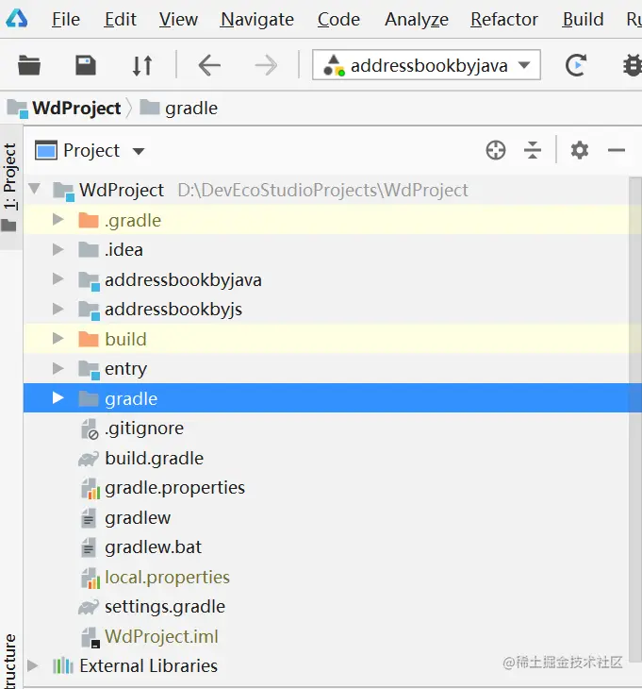Select the .gradle folder row
The image size is (642, 689).
[x=326, y=220]
